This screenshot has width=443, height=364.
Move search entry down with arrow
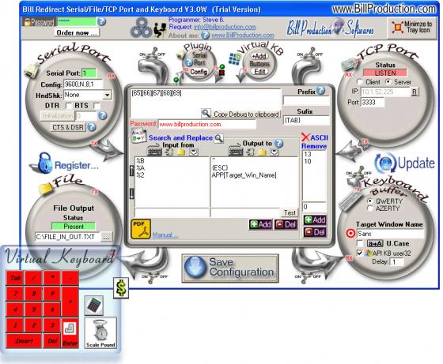(x=131, y=194)
